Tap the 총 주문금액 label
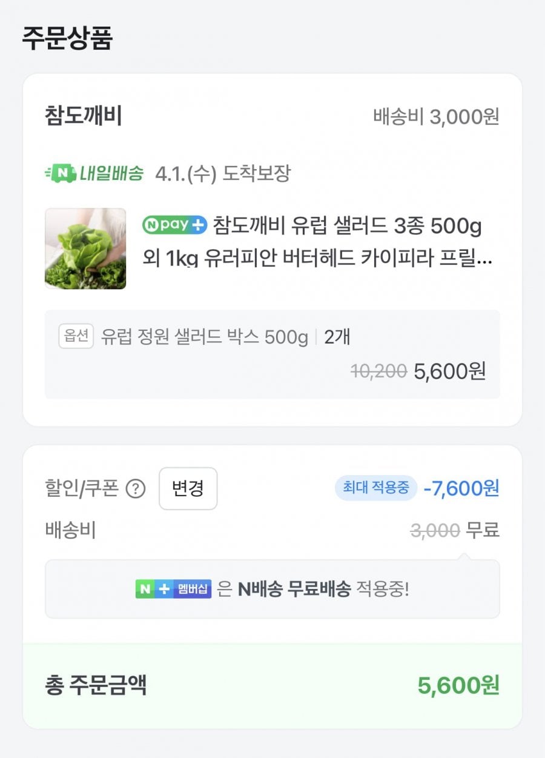Image resolution: width=545 pixels, height=758 pixels. [x=96, y=685]
